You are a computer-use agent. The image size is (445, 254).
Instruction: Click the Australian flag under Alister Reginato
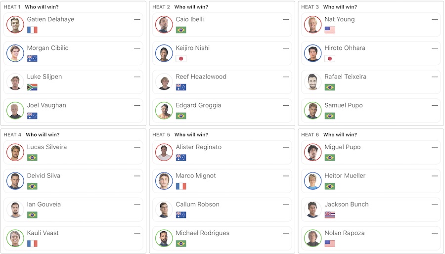181,158
